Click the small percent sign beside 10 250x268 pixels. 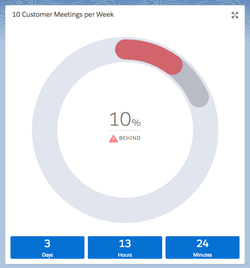pos(136,123)
